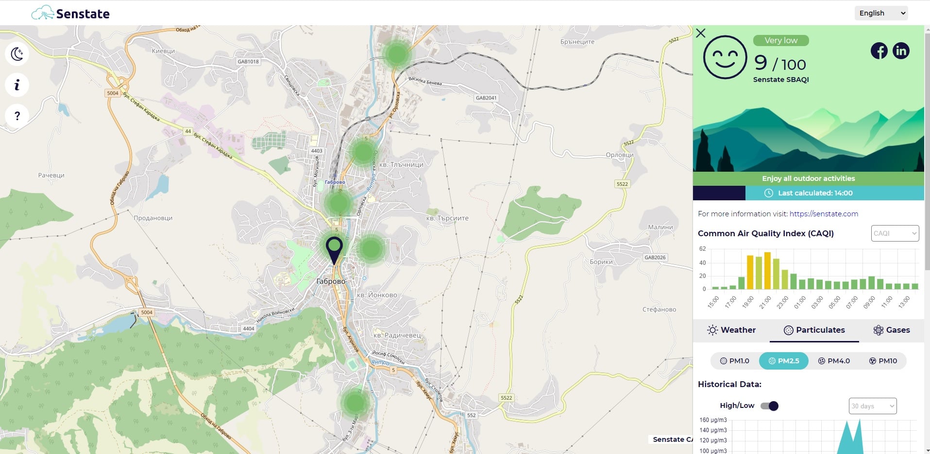Click the Common Air Quality Index heading
This screenshot has height=454, width=930.
[766, 233]
